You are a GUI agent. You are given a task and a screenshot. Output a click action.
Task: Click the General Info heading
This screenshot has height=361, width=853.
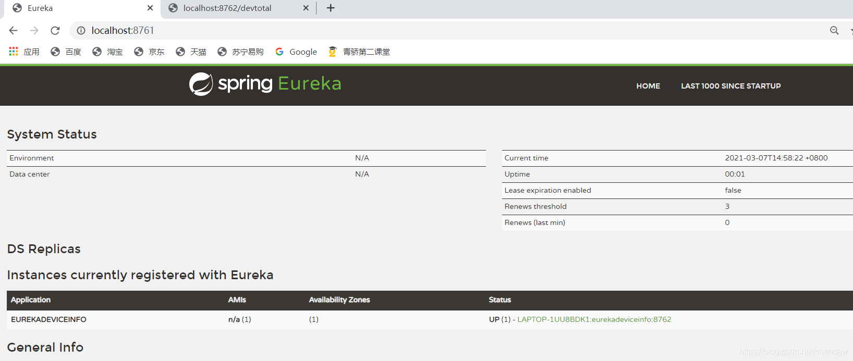click(45, 347)
